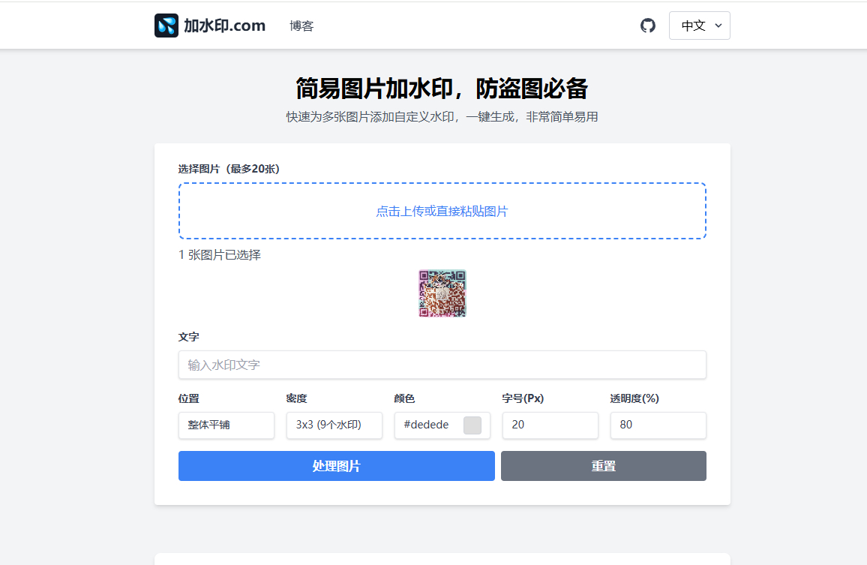Open the GitHub repository icon

pyautogui.click(x=647, y=26)
